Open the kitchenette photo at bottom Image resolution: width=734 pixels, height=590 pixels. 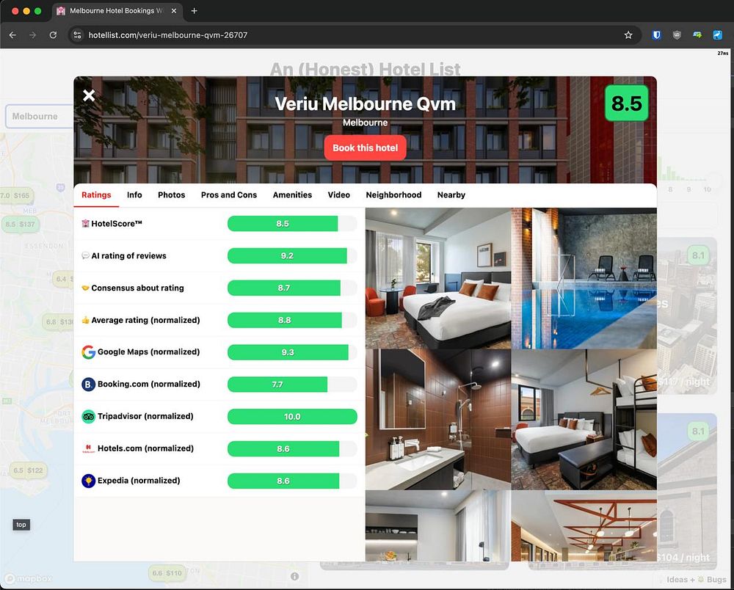pyautogui.click(x=438, y=525)
